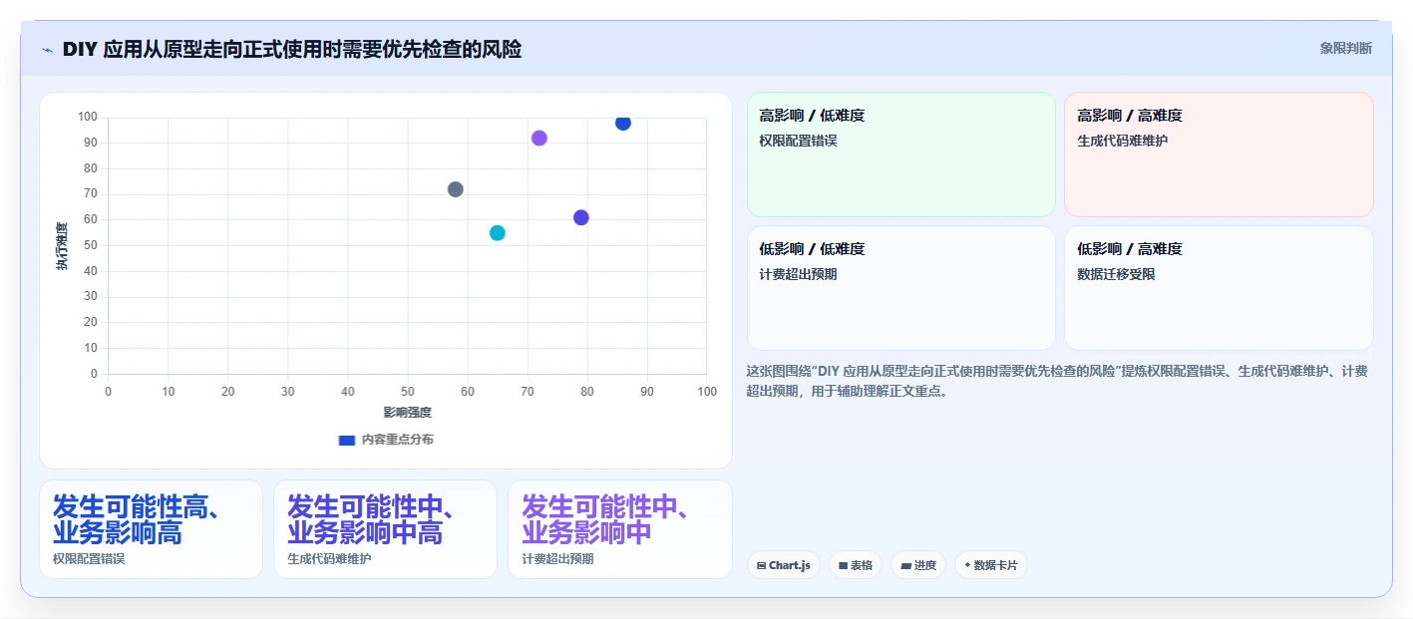This screenshot has height=619, width=1413.
Task: Click the 表格 tag chip
Action: (x=856, y=565)
